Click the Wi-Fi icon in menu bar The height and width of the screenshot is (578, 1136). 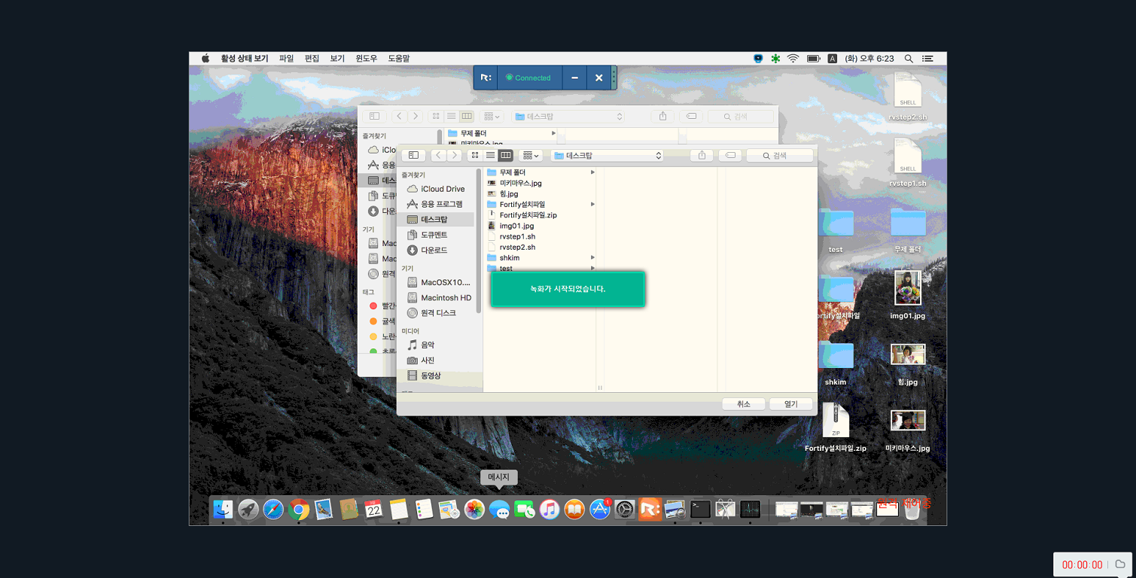coord(793,58)
